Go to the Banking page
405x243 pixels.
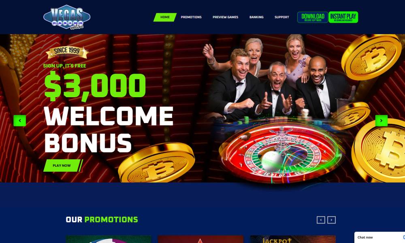[256, 17]
